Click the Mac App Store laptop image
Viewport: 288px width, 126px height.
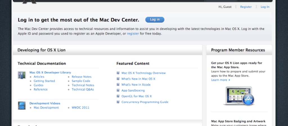239,96
